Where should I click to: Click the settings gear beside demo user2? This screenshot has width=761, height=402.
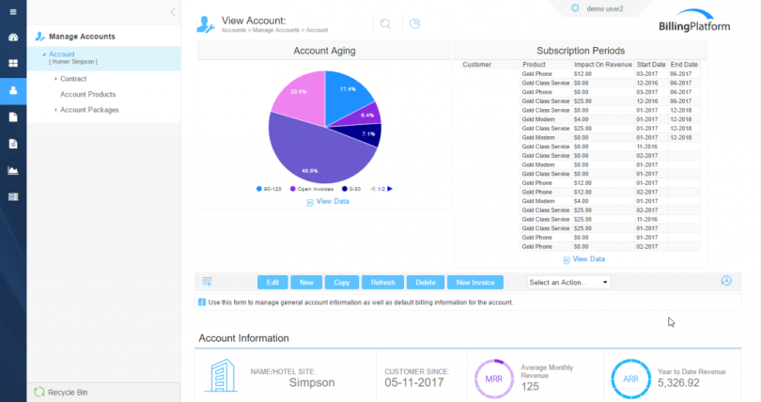575,8
